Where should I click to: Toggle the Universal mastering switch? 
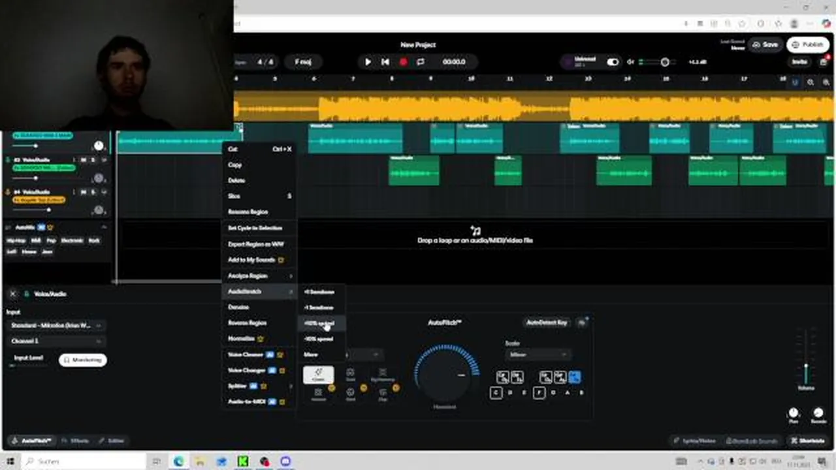[x=613, y=62]
